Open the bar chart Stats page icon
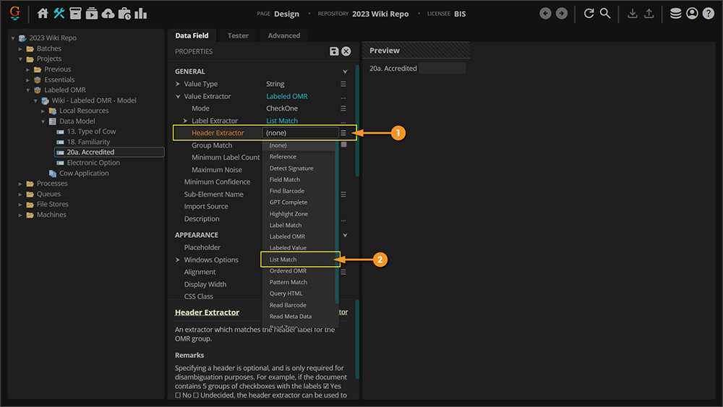This screenshot has height=407, width=723. point(140,13)
